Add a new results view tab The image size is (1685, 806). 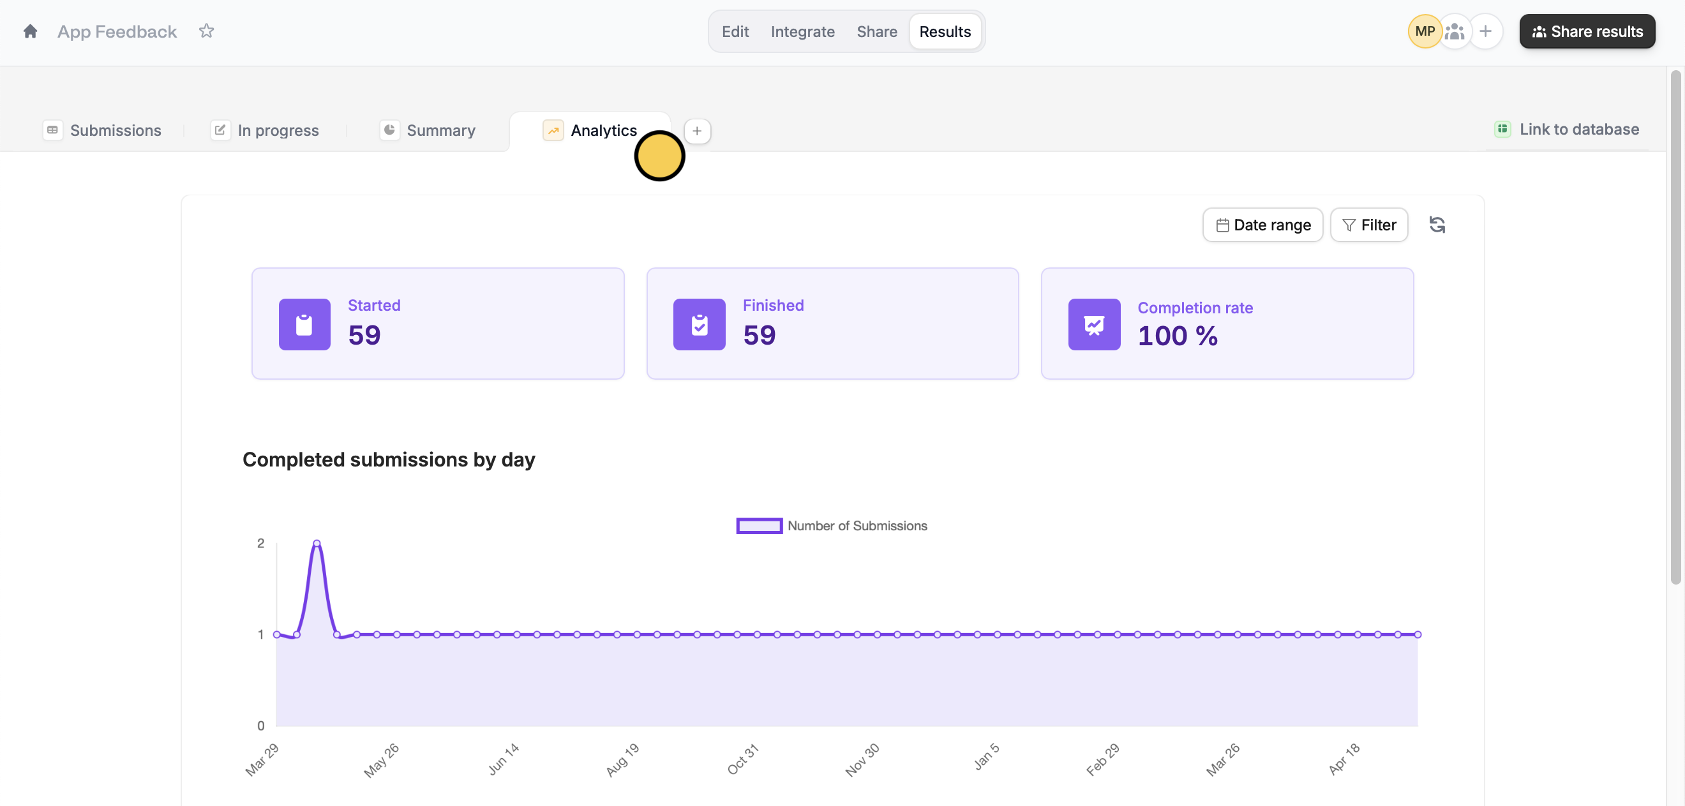[x=696, y=131]
